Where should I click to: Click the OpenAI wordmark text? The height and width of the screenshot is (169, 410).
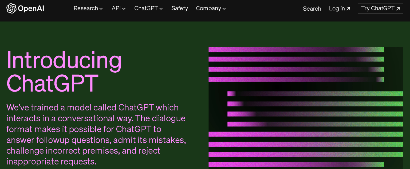pyautogui.click(x=31, y=9)
